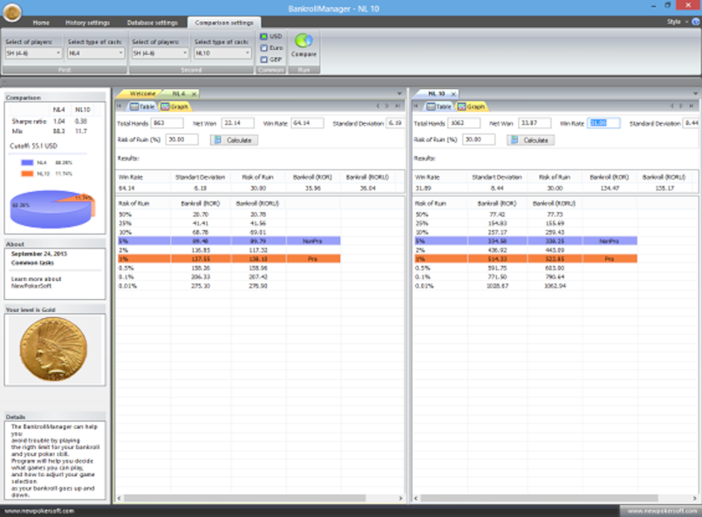The width and height of the screenshot is (702, 517).
Task: Enable the GBP currency checkbox
Action: 263,59
